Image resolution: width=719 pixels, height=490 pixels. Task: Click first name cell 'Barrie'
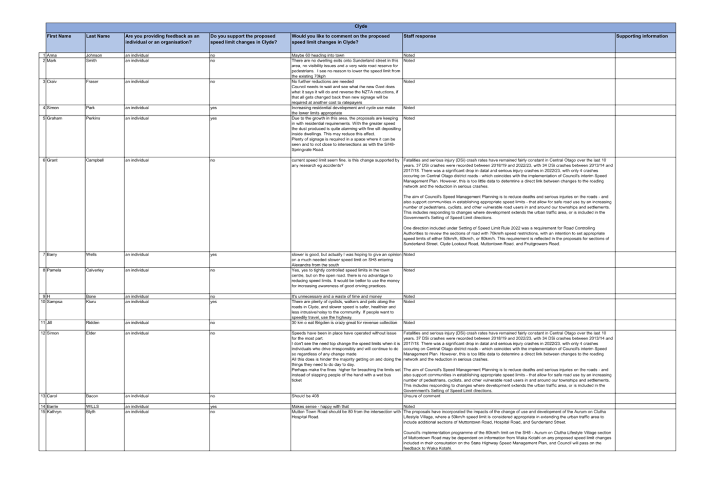[53, 406]
